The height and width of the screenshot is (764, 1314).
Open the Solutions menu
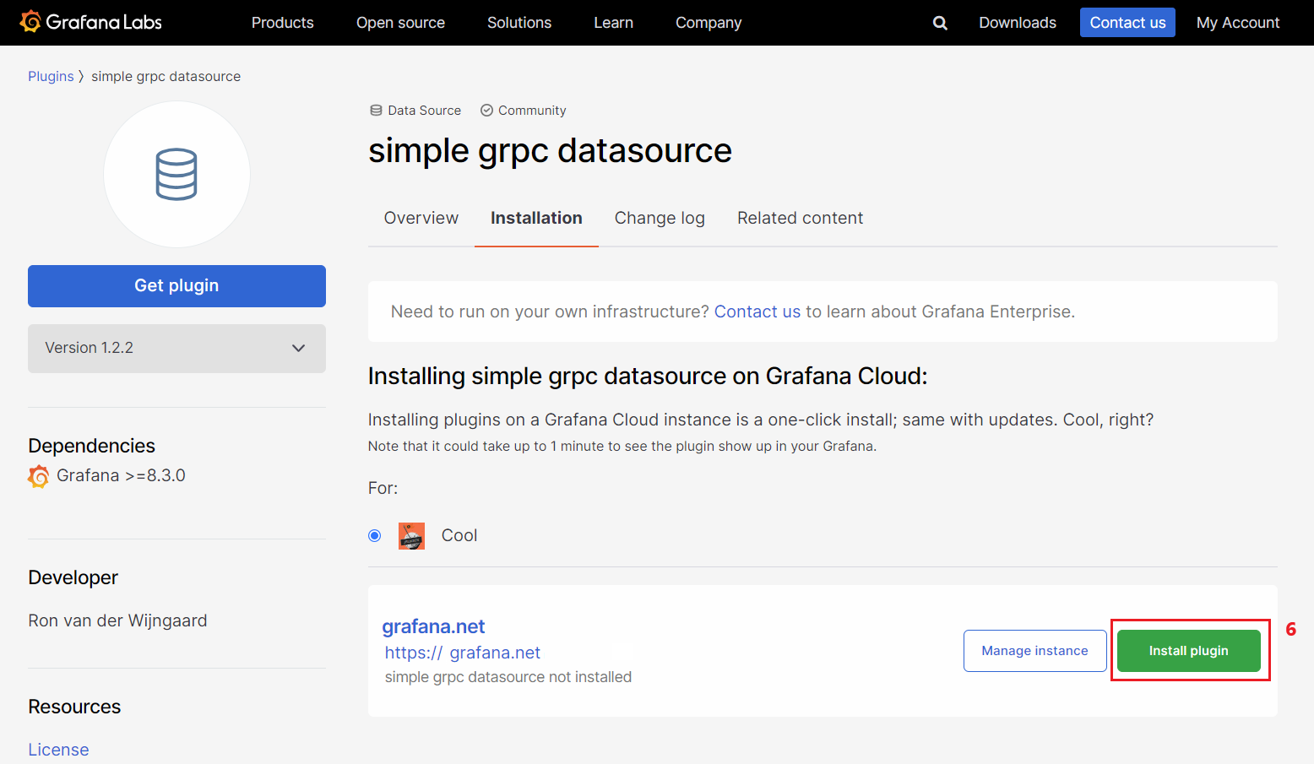tap(519, 23)
